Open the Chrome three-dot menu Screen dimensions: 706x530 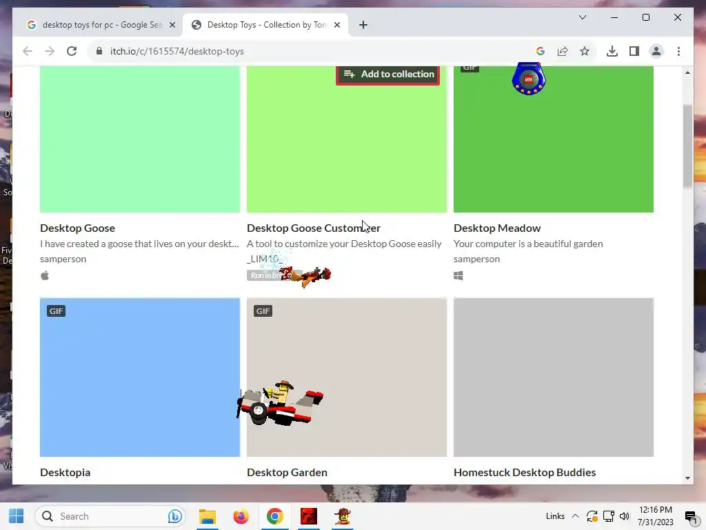point(678,51)
